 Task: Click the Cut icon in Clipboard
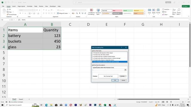point(8,9)
